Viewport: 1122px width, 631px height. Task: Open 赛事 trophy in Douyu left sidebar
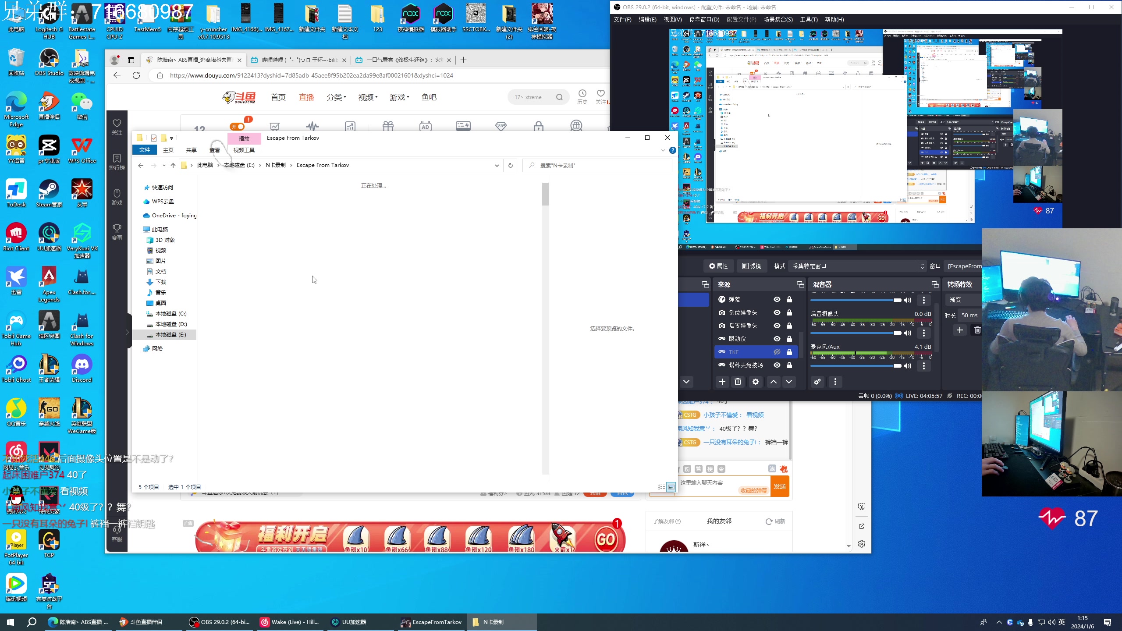(117, 232)
